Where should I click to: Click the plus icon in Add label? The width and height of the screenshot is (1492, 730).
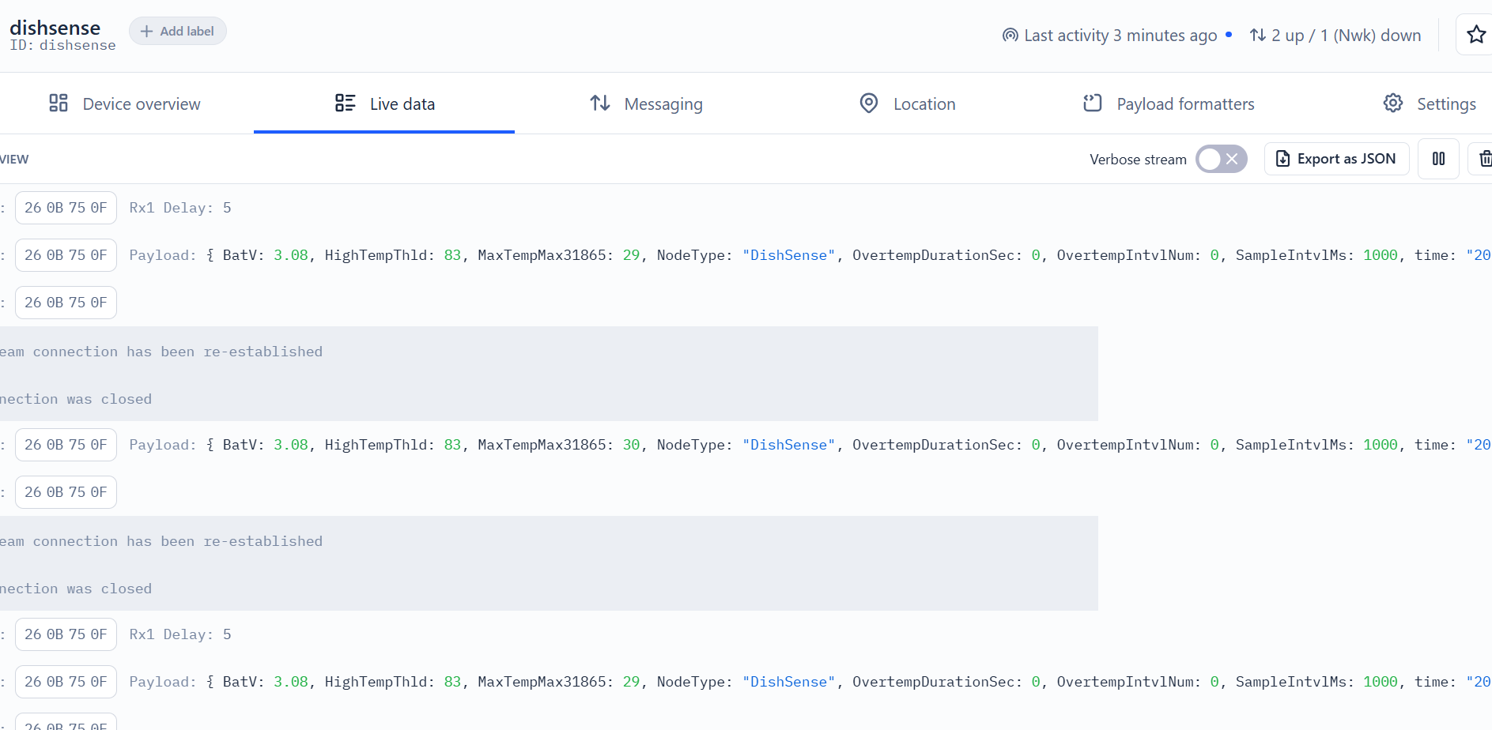(146, 32)
